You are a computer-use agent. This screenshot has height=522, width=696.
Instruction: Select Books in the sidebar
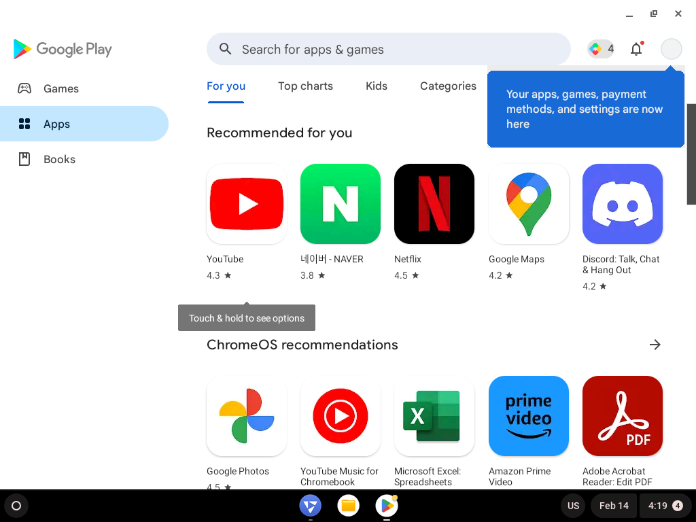(84, 159)
